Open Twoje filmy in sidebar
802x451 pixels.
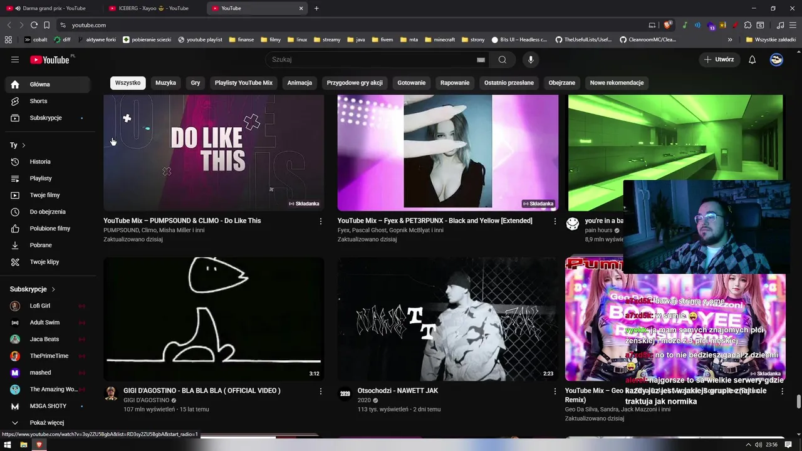[48, 195]
